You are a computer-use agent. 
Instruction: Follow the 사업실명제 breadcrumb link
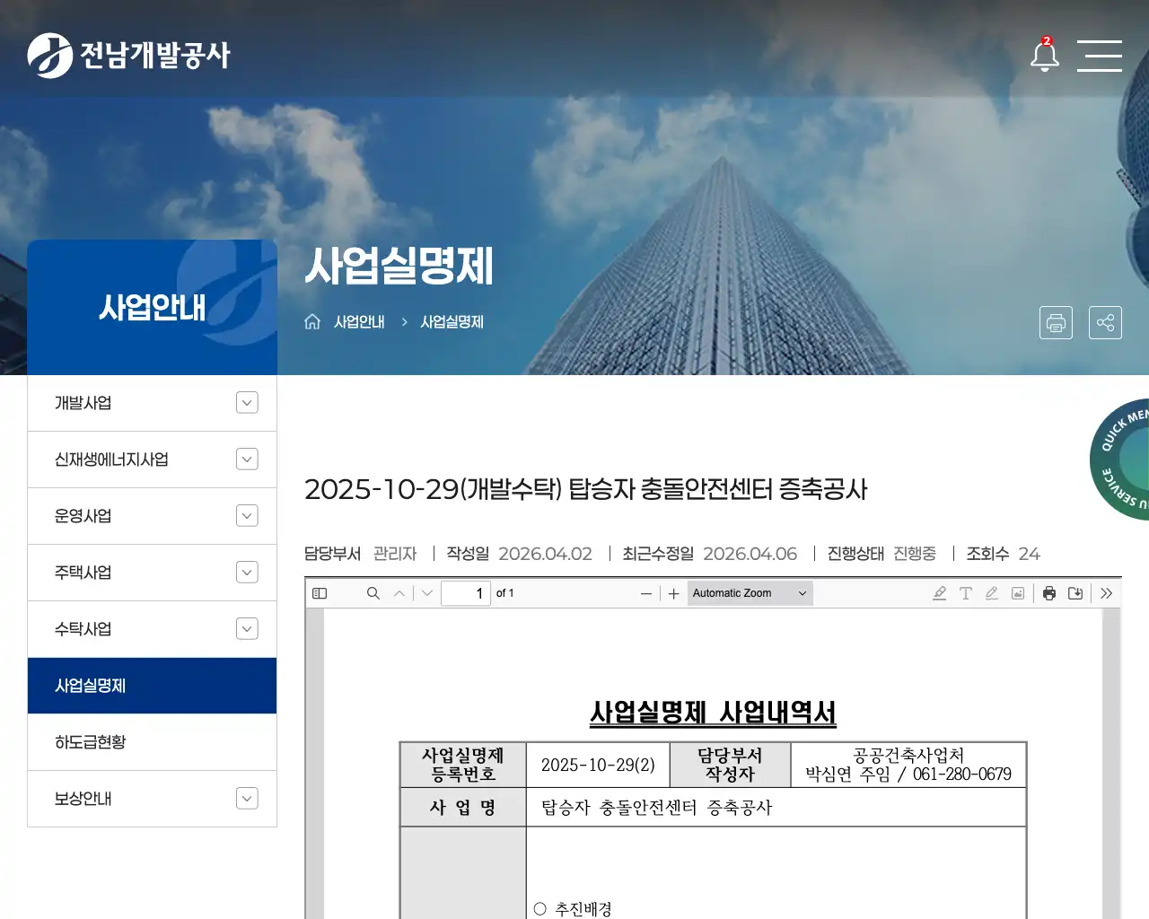(452, 321)
